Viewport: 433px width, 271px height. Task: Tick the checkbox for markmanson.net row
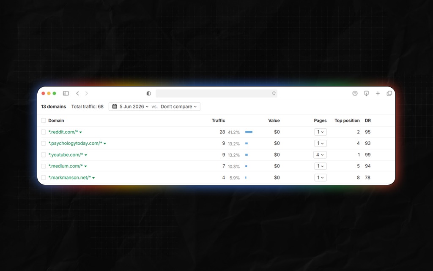point(44,178)
